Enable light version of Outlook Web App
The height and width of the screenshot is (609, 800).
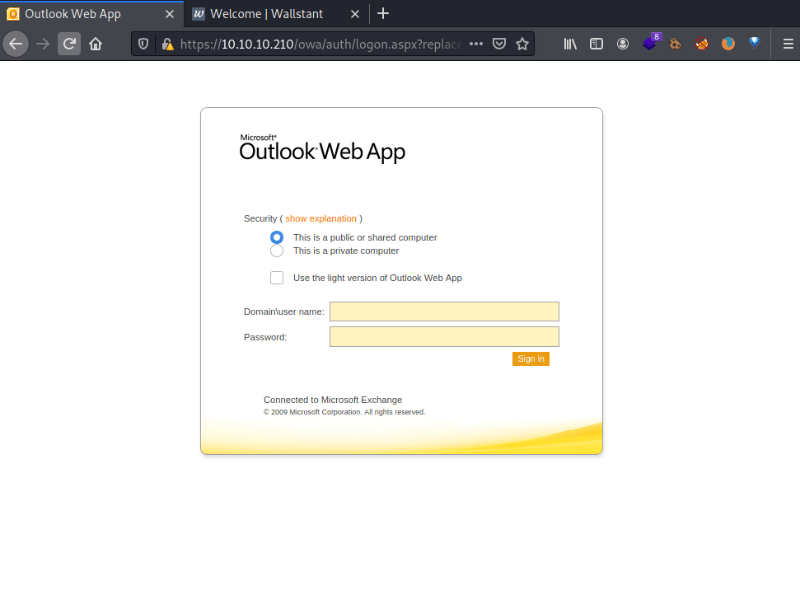pos(277,278)
